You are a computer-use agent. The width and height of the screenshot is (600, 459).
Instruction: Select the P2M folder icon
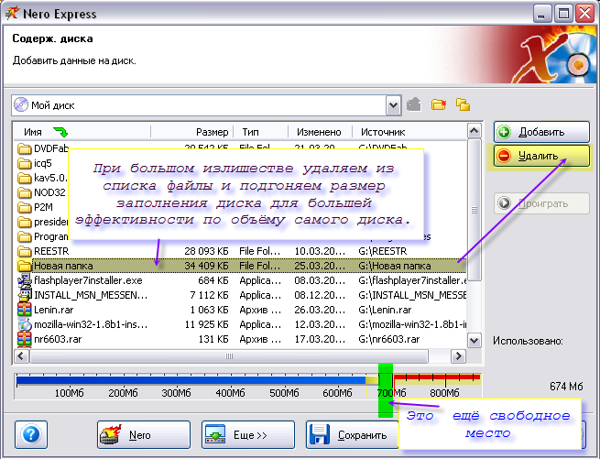(25, 207)
